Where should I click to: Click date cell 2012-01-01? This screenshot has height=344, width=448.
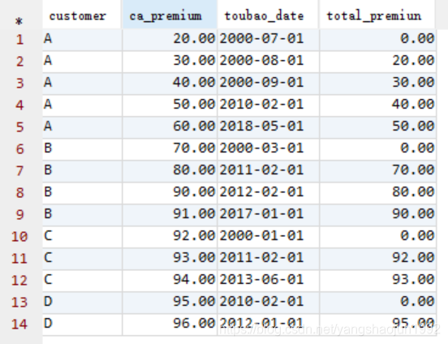tap(268, 325)
